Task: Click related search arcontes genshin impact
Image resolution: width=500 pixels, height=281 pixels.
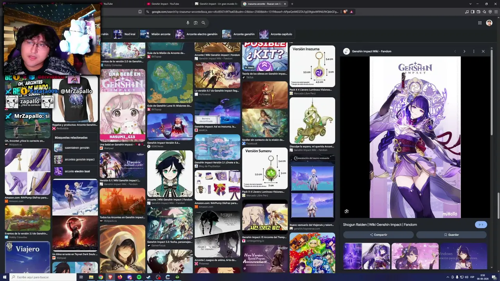Action: 75,160
